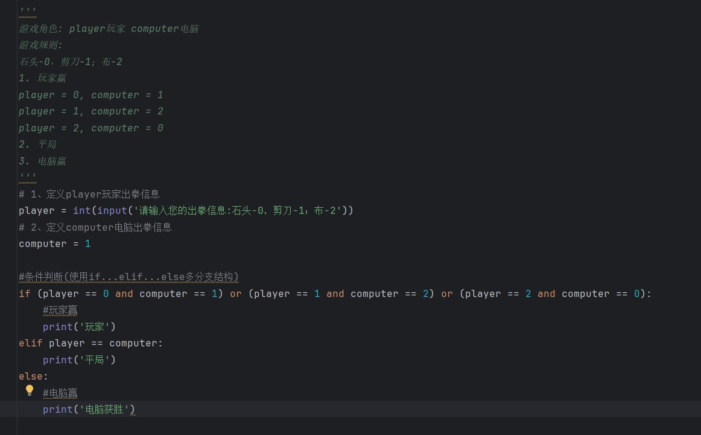
Task: Click the first 'or' keyword in the if condition
Action: click(236, 294)
